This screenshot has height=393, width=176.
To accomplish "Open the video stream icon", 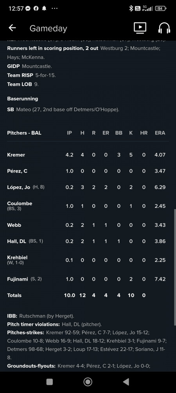I will click(x=140, y=28).
